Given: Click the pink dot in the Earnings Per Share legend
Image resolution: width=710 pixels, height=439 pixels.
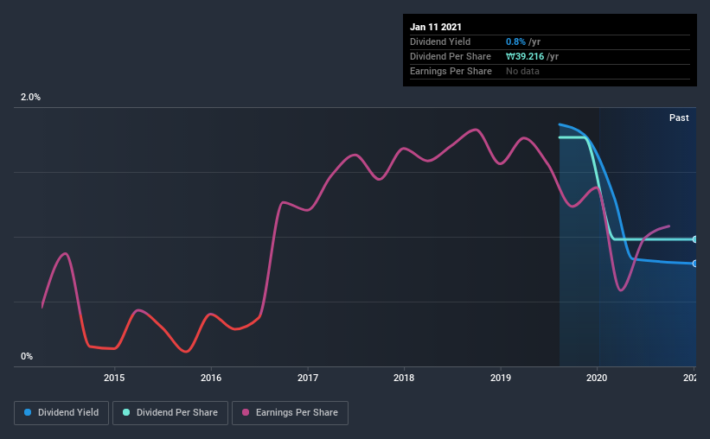Looking at the screenshot, I should pyautogui.click(x=246, y=413).
